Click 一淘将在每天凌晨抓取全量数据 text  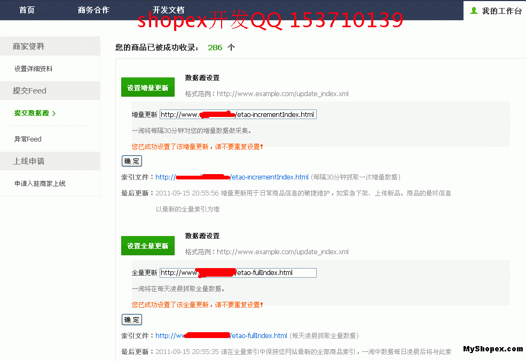click(178, 288)
